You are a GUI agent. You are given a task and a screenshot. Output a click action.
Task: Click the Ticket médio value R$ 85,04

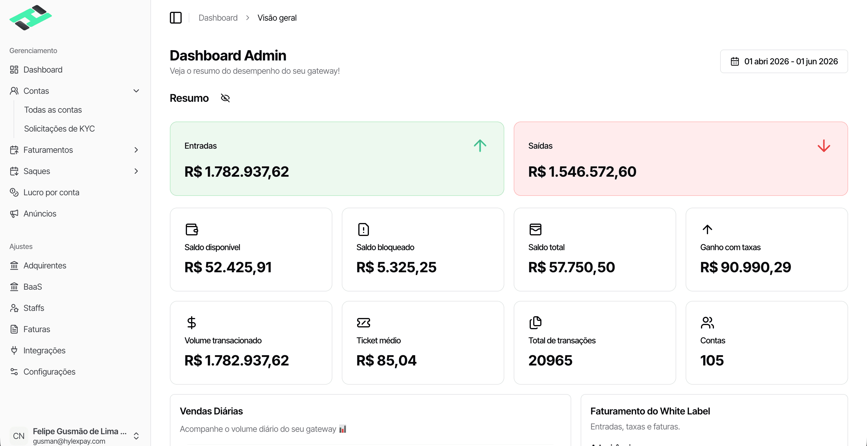pyautogui.click(x=386, y=360)
